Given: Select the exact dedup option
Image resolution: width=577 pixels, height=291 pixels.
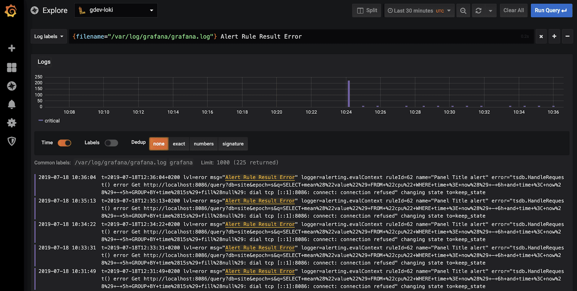Looking at the screenshot, I should (x=179, y=144).
